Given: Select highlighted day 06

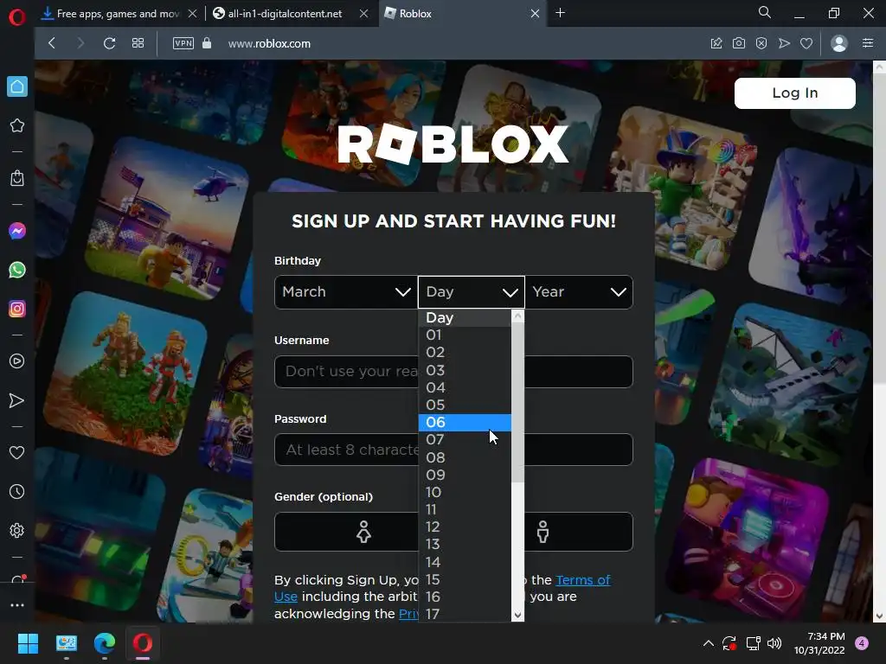Looking at the screenshot, I should point(465,422).
